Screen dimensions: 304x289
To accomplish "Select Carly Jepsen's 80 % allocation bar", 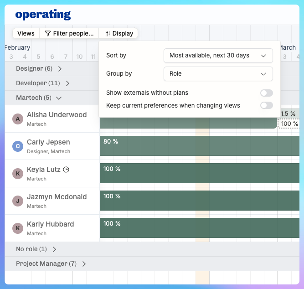I will [x=200, y=146].
